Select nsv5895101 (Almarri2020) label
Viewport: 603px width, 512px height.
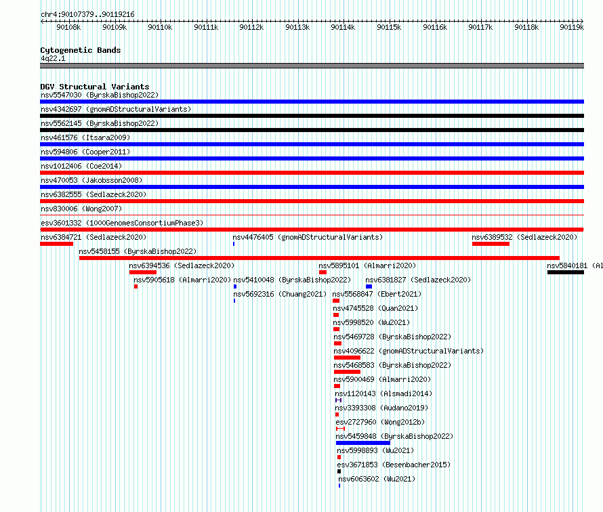click(x=367, y=265)
